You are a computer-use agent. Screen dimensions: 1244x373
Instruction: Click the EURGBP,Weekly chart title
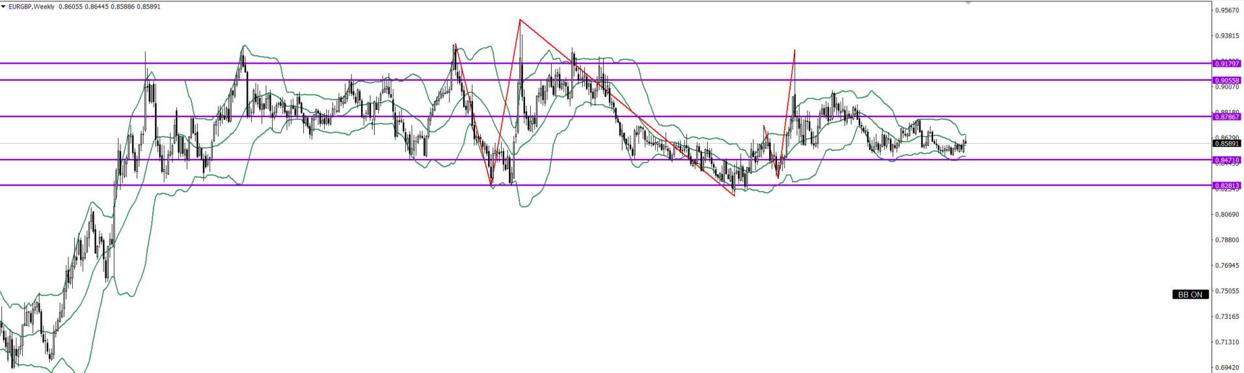(32, 7)
